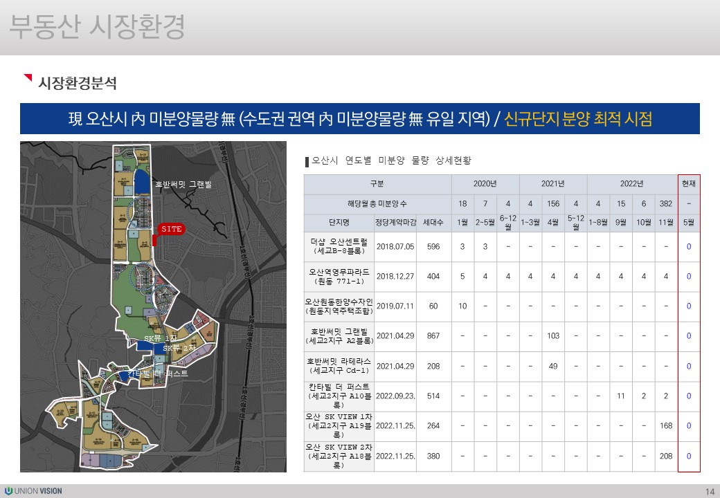Click the household count 596
720x498 pixels.
pyautogui.click(x=433, y=247)
